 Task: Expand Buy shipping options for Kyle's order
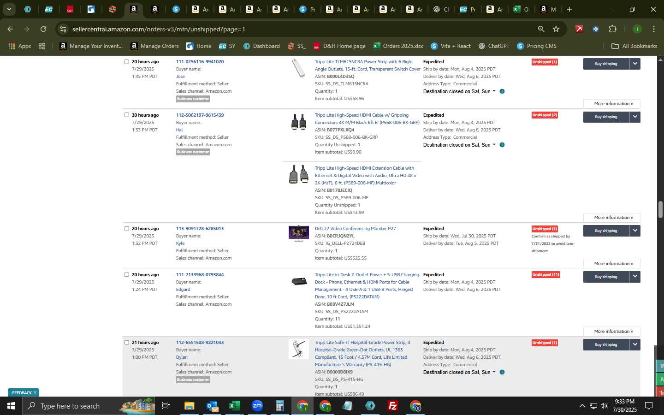(635, 231)
